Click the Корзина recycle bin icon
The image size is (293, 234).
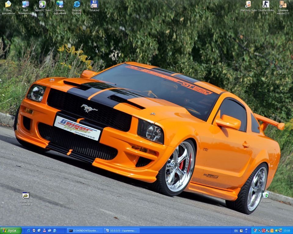(266, 195)
